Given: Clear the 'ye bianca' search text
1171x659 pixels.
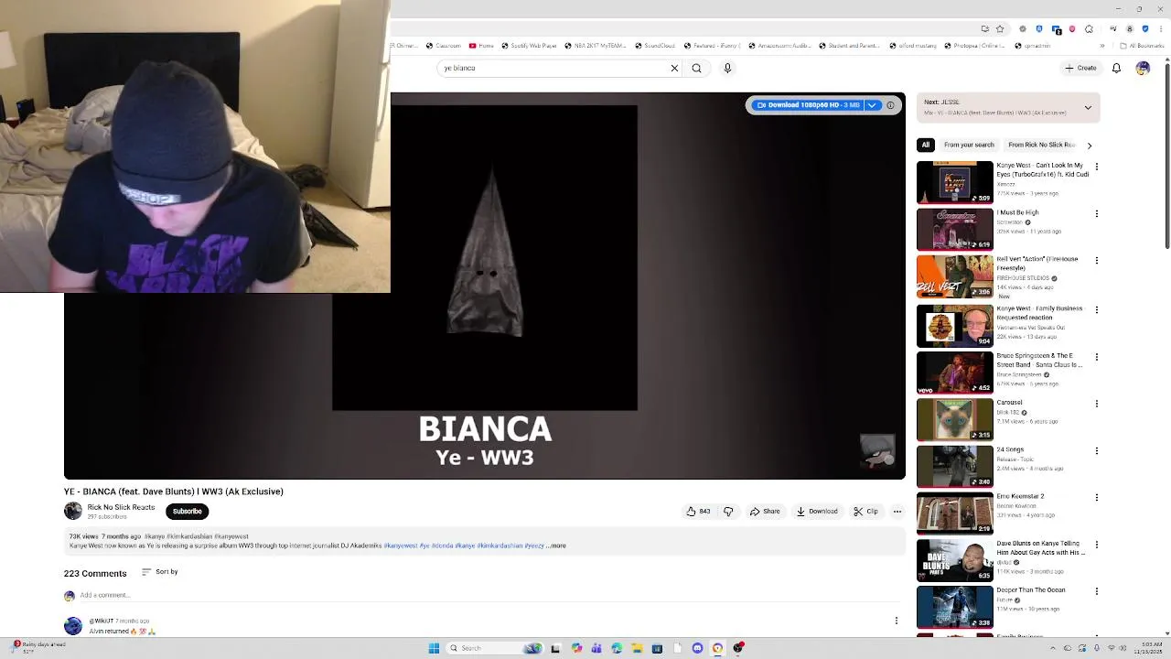Looking at the screenshot, I should tap(674, 68).
